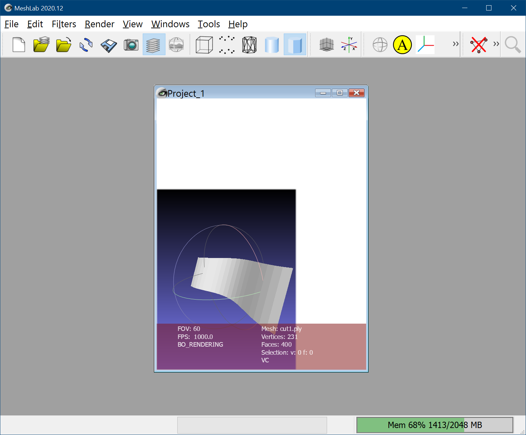Show the background grid icon
This screenshot has height=435, width=526.
326,45
